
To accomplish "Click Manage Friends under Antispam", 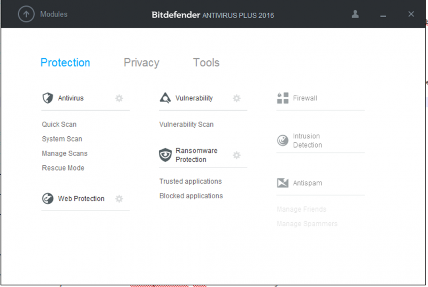I will (302, 209).
